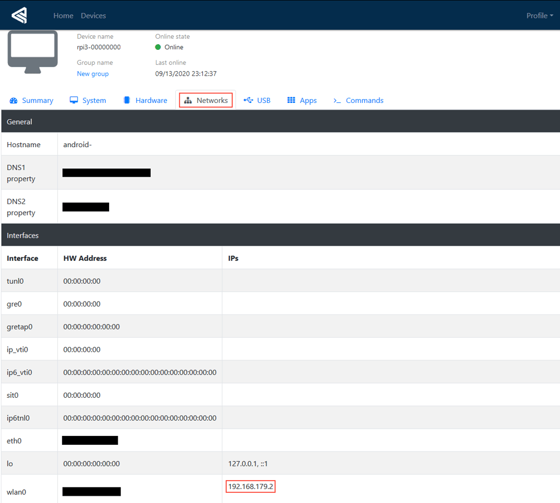The image size is (560, 503).
Task: Switch to the Hardware tab
Action: 151,101
